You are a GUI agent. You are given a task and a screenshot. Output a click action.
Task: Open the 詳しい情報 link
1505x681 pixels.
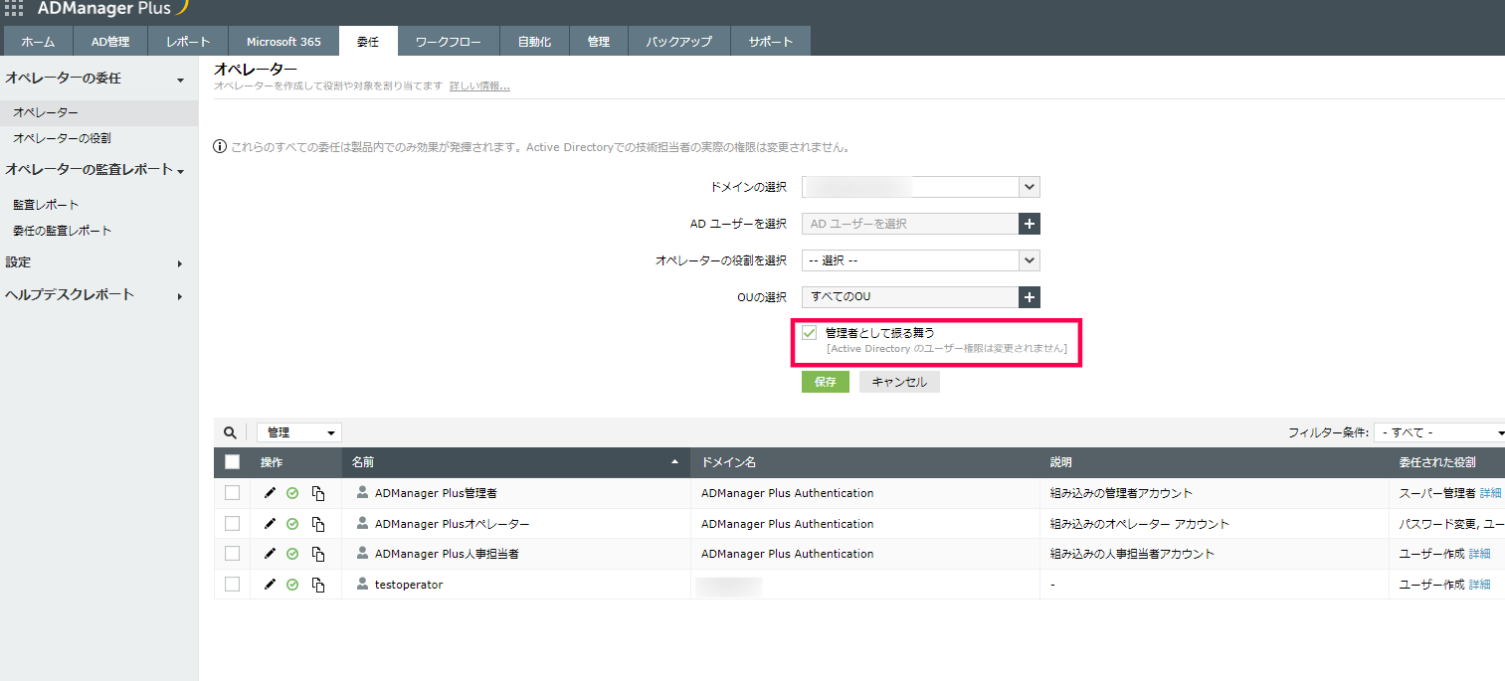pos(479,86)
